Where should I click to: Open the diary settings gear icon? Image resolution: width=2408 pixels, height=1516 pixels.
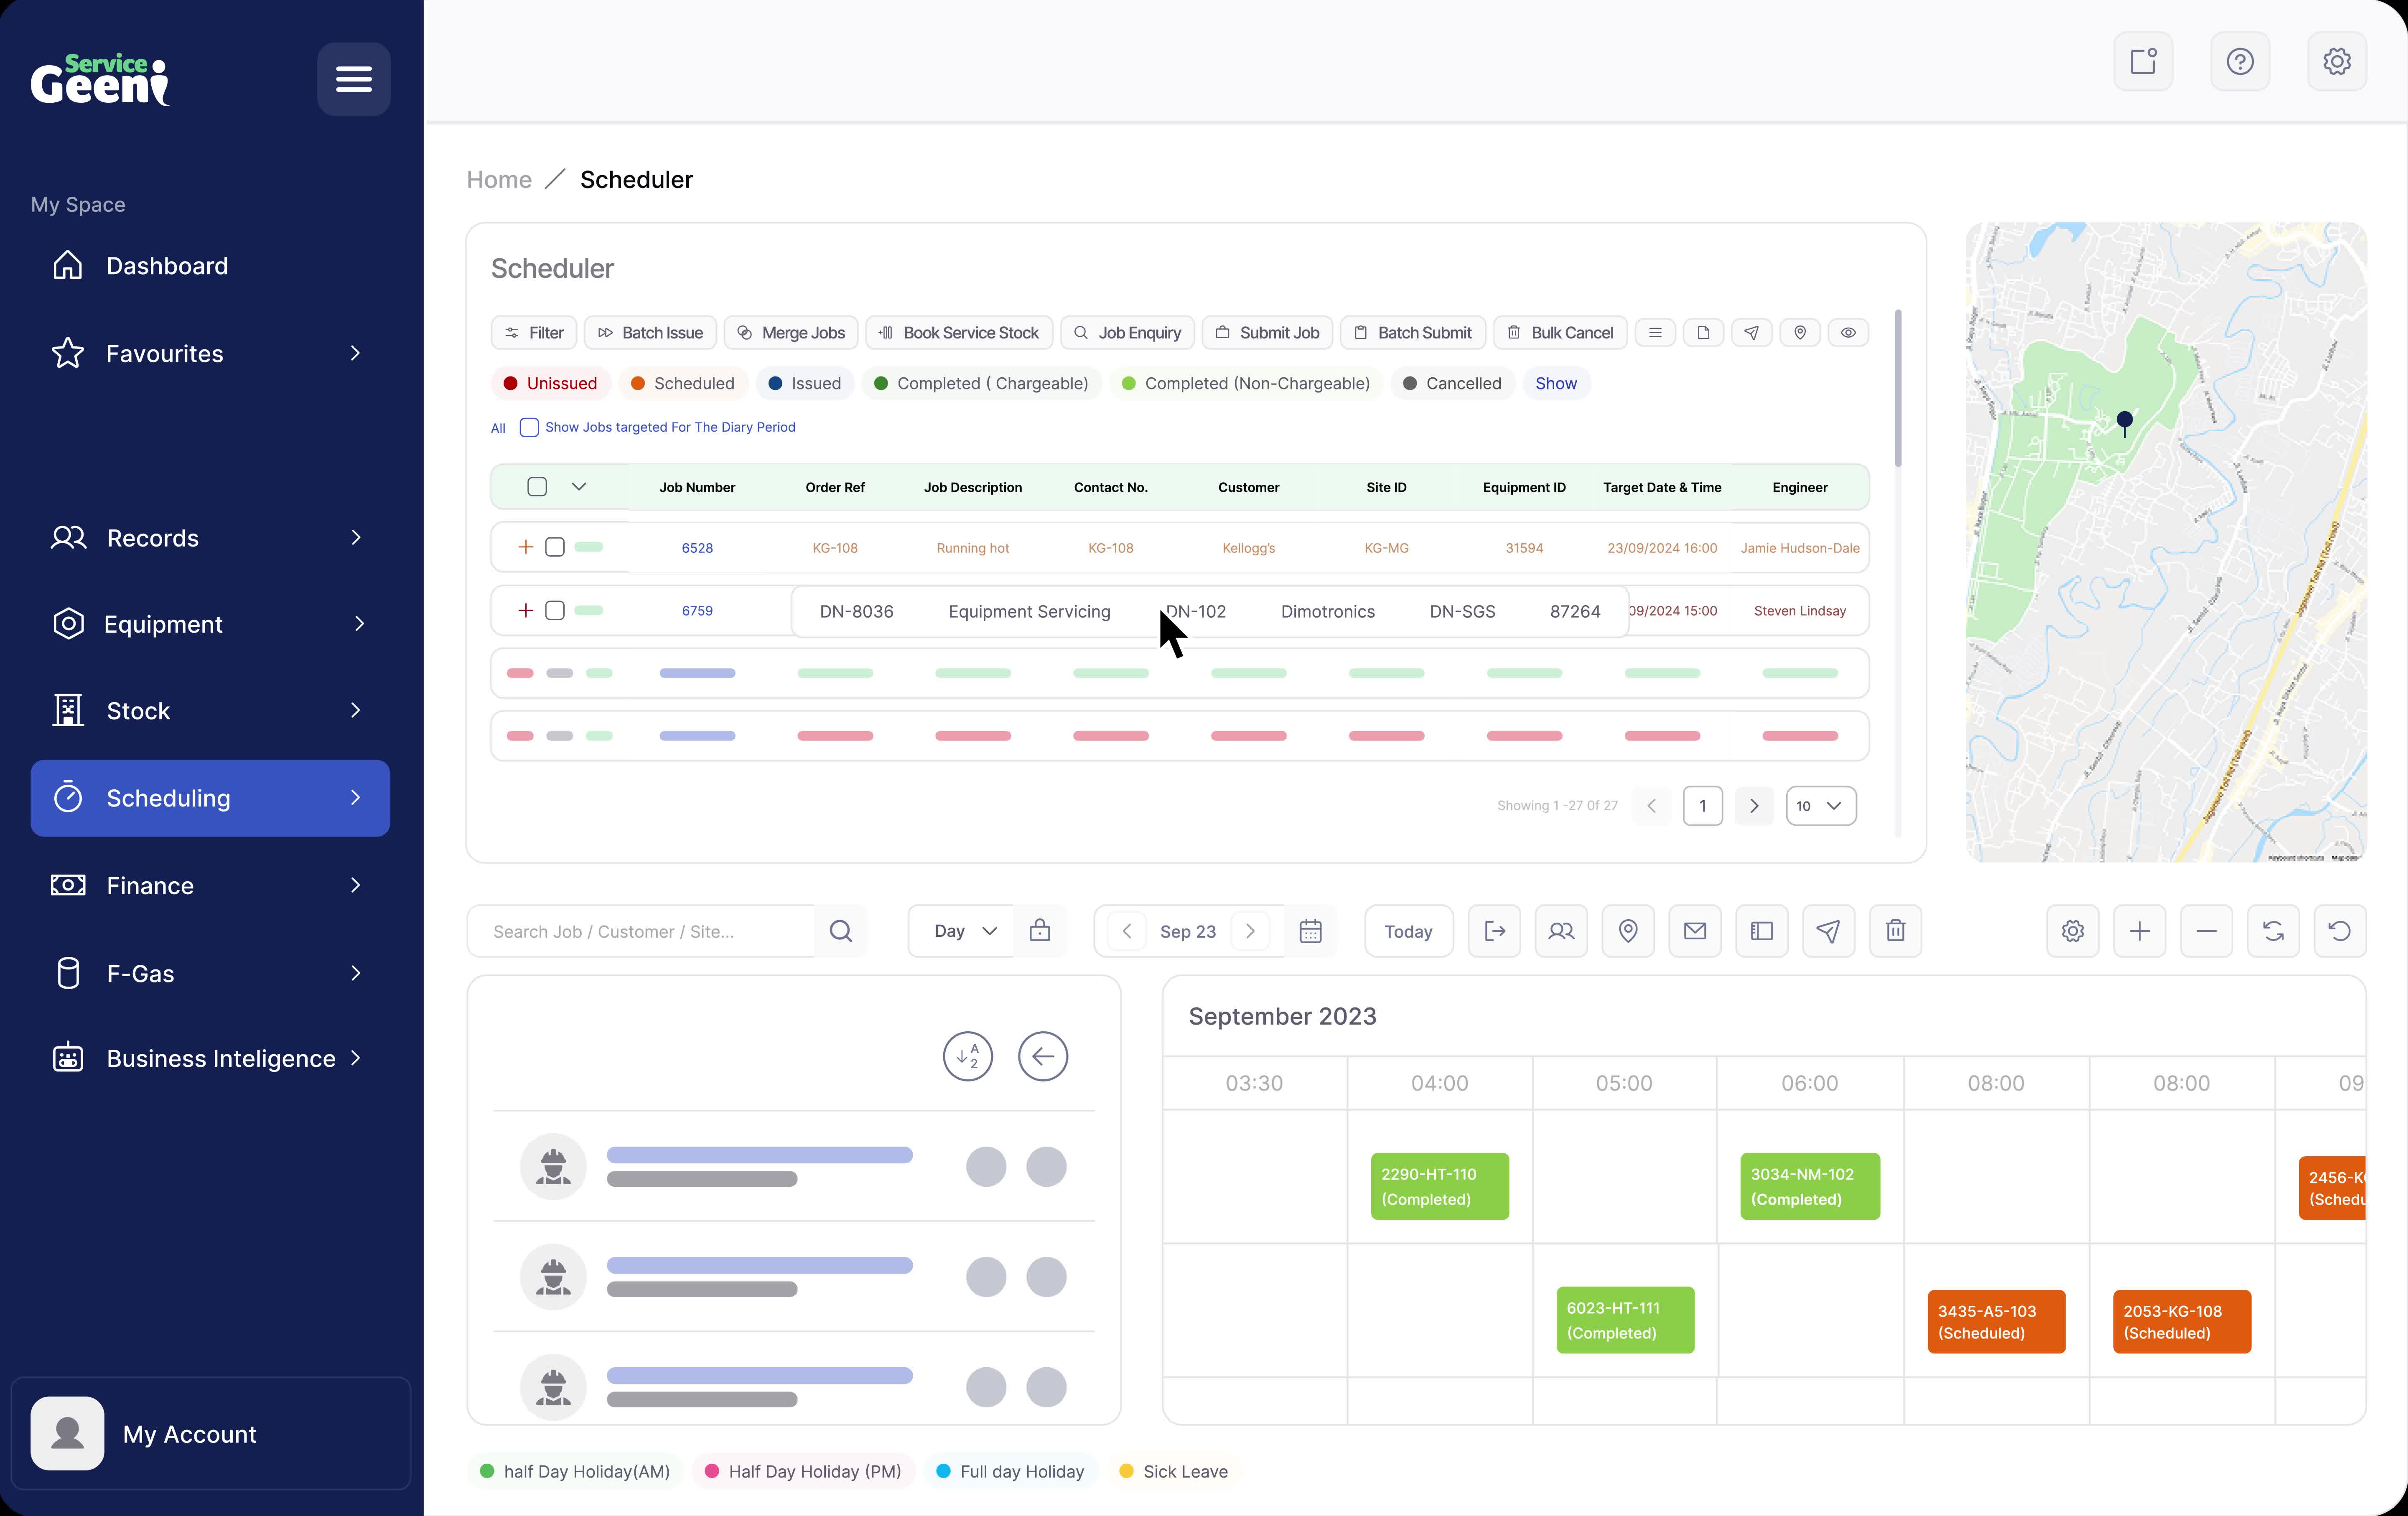(x=2073, y=931)
